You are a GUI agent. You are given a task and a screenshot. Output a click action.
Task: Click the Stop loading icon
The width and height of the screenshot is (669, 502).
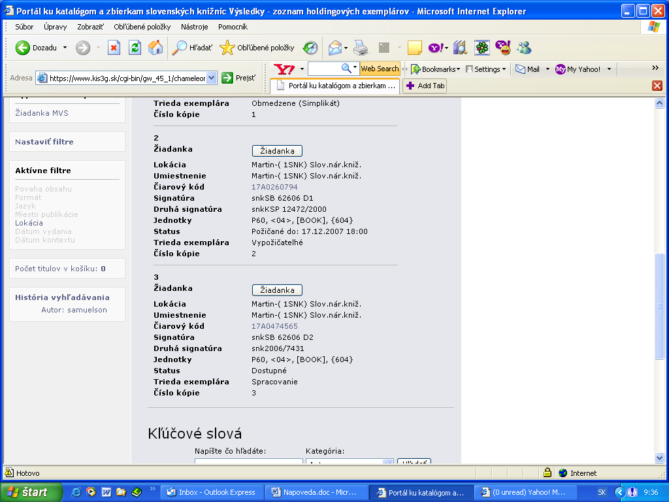pyautogui.click(x=114, y=48)
